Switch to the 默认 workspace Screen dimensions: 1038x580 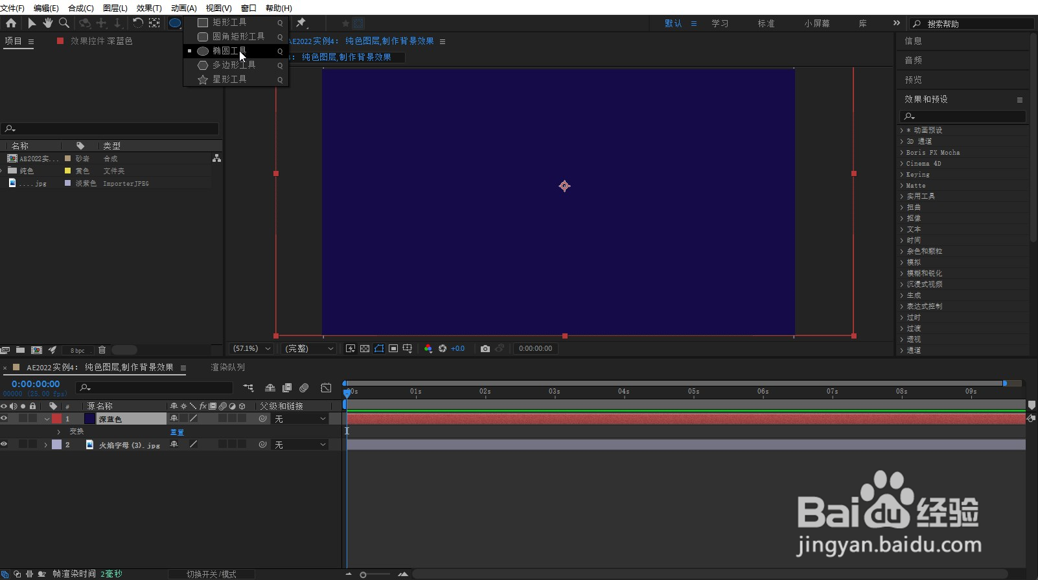click(x=673, y=23)
